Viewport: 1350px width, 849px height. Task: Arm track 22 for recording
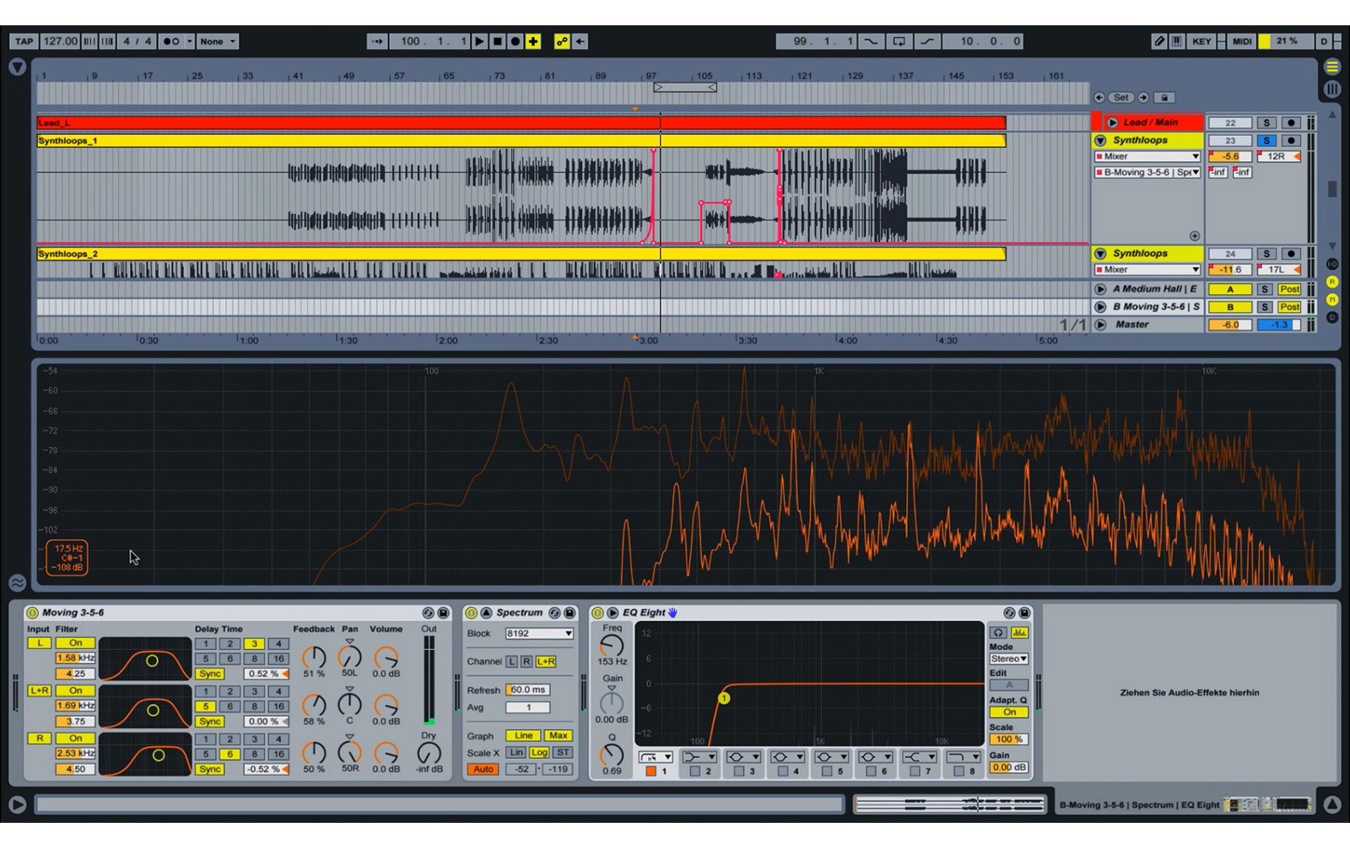[1290, 123]
